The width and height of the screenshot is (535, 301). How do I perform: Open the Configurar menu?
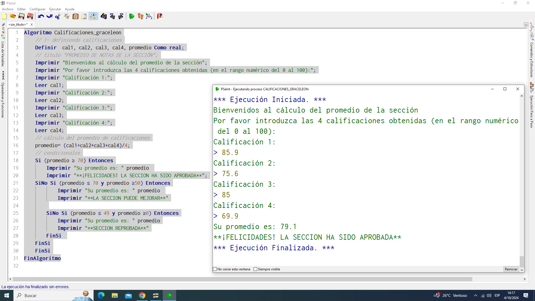[37, 9]
